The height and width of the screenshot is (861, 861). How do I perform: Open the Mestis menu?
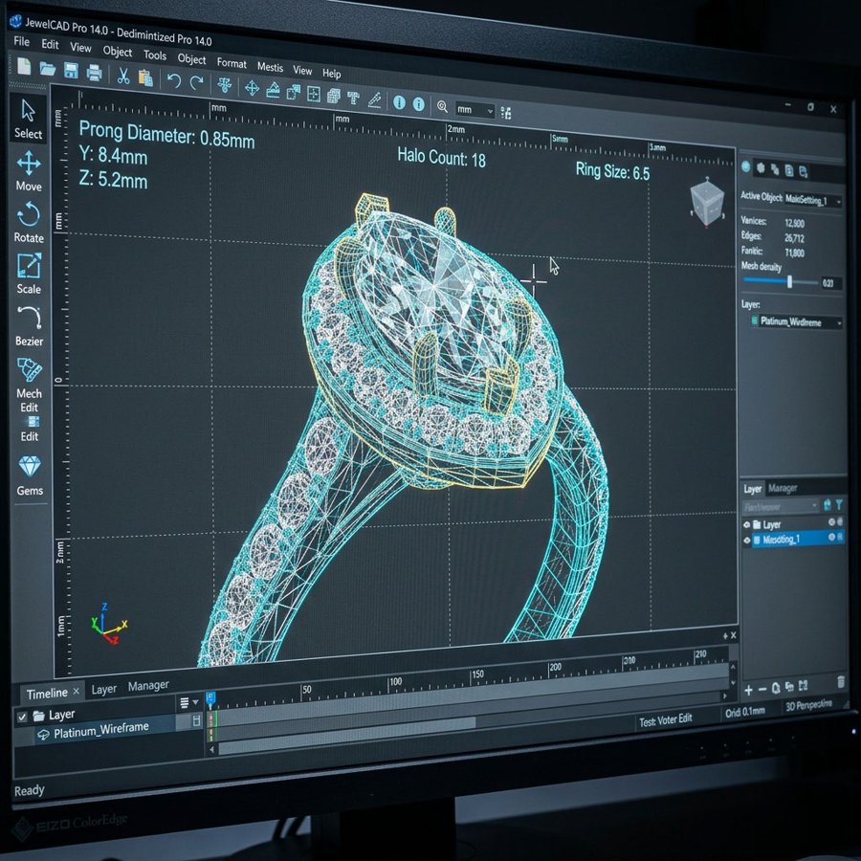(270, 66)
